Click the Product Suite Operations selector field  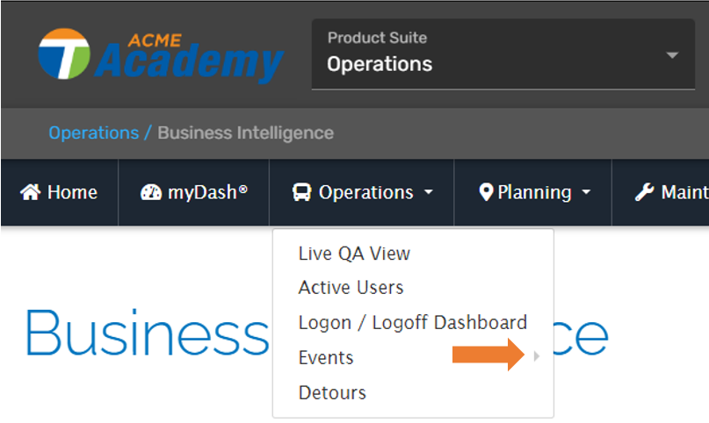[503, 54]
